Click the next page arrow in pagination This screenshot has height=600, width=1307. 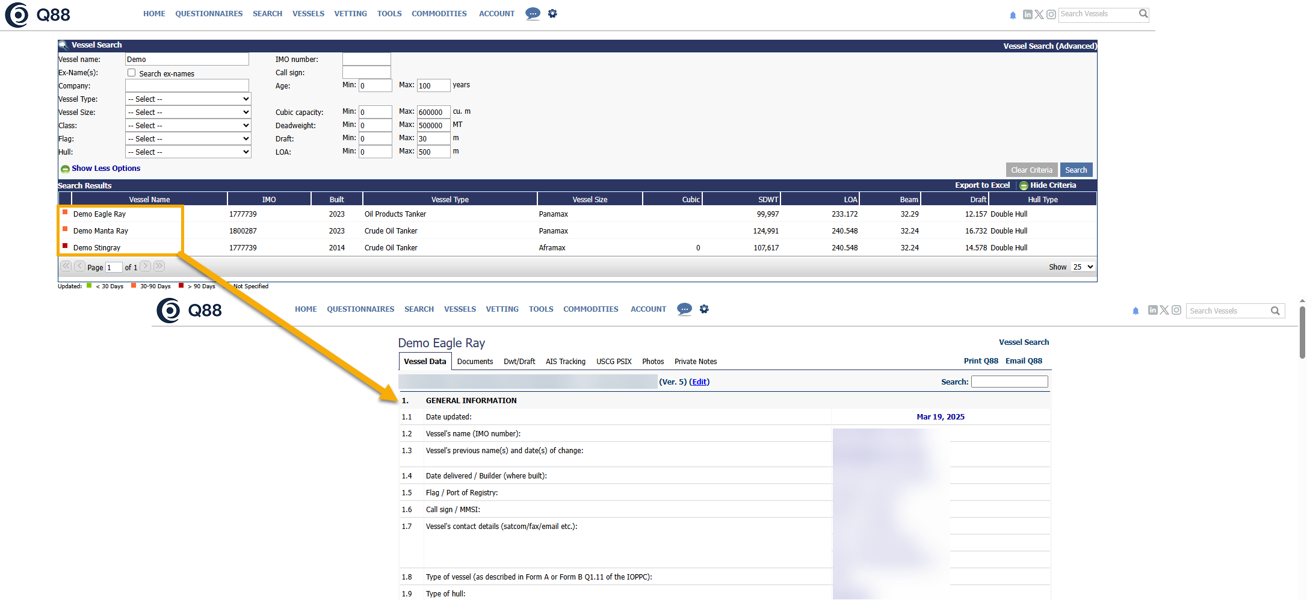(146, 266)
